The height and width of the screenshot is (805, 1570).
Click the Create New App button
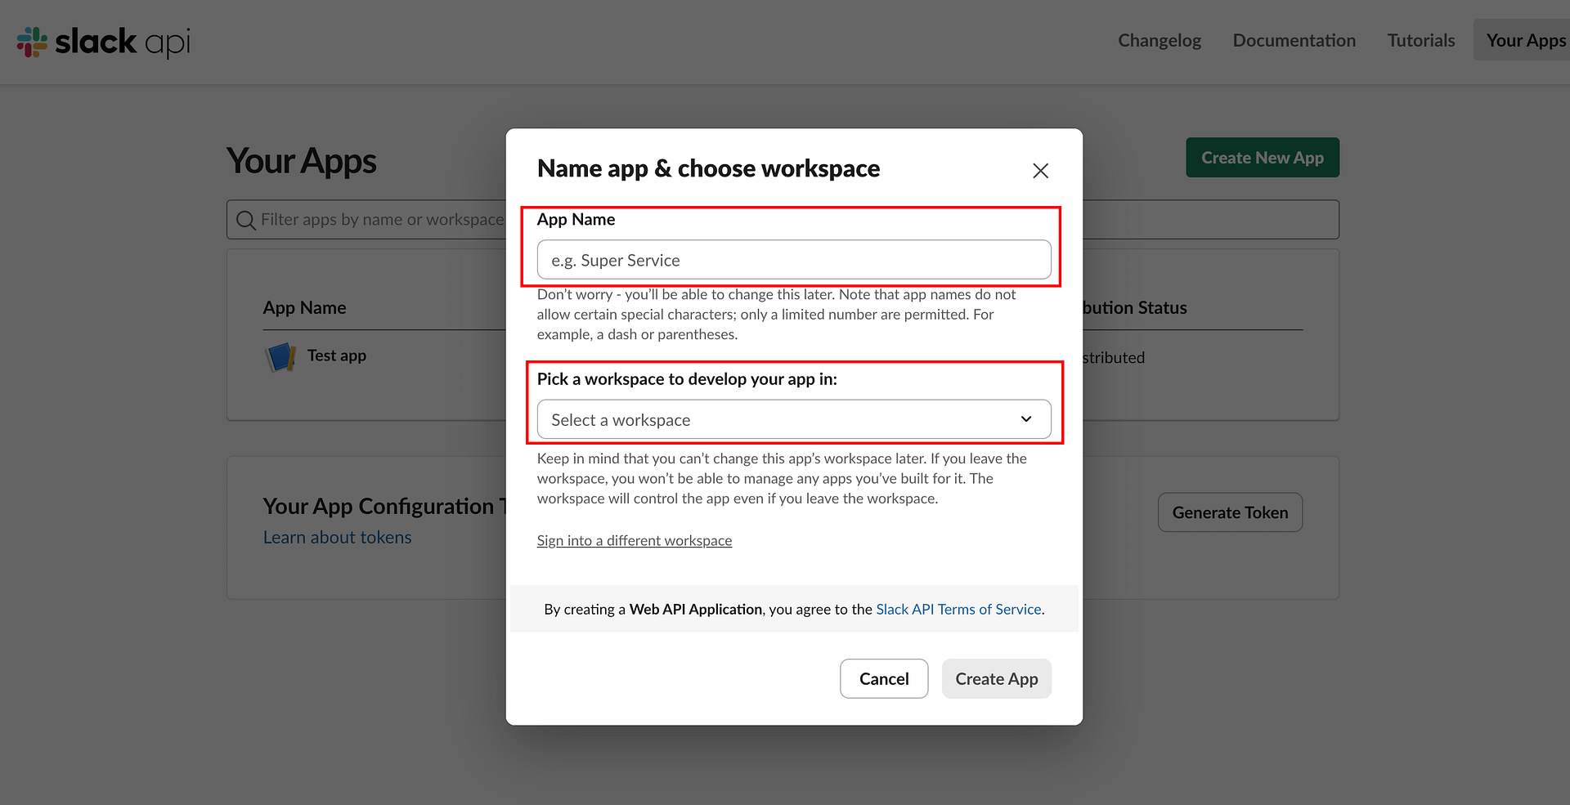[1263, 158]
